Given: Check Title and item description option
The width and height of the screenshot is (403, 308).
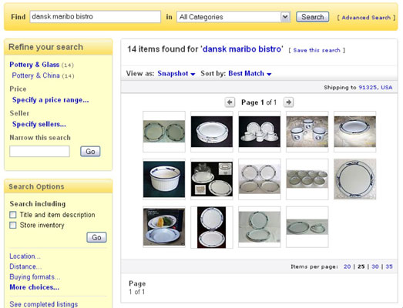Looking at the screenshot, I should pyautogui.click(x=13, y=215).
